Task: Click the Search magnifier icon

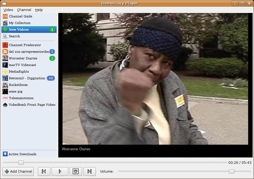Action: click(x=5, y=36)
